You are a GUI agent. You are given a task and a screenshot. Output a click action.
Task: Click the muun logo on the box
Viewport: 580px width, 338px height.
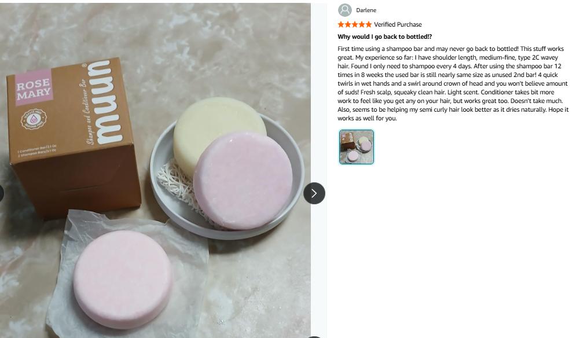(x=106, y=102)
